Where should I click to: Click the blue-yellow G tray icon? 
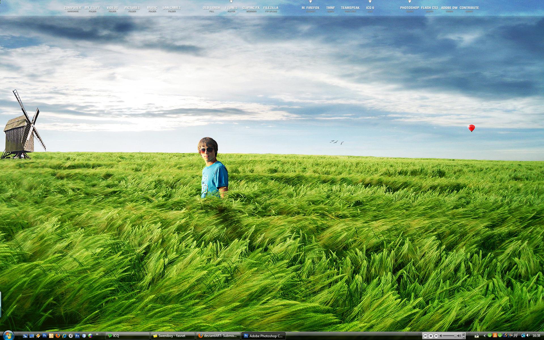pyautogui.click(x=505, y=335)
